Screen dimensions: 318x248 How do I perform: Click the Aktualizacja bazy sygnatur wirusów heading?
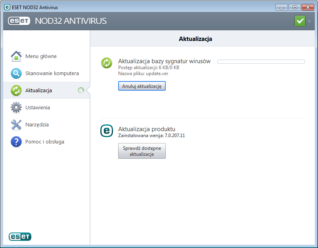click(164, 61)
